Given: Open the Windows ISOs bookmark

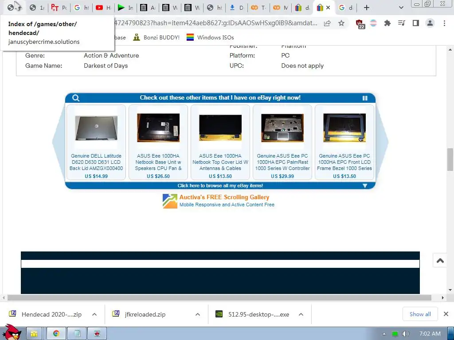Looking at the screenshot, I should (210, 37).
